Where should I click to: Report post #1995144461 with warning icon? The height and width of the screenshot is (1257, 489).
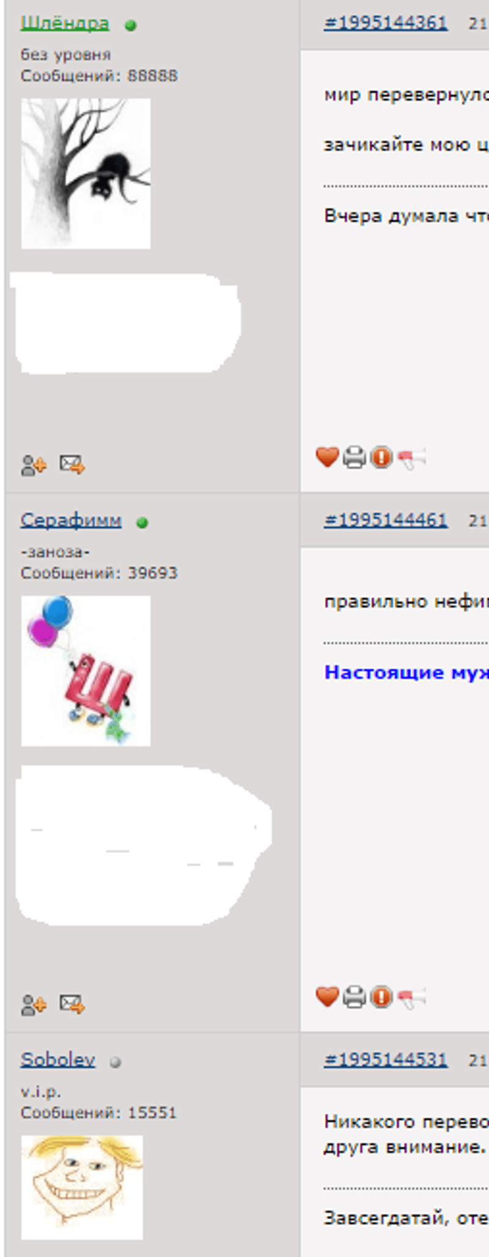pyautogui.click(x=381, y=997)
